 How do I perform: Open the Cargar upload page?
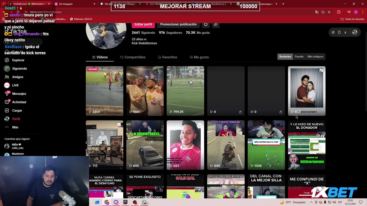(17, 110)
